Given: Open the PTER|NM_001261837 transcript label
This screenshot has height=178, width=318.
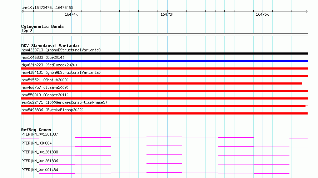Looking at the screenshot, I should 40,134.
